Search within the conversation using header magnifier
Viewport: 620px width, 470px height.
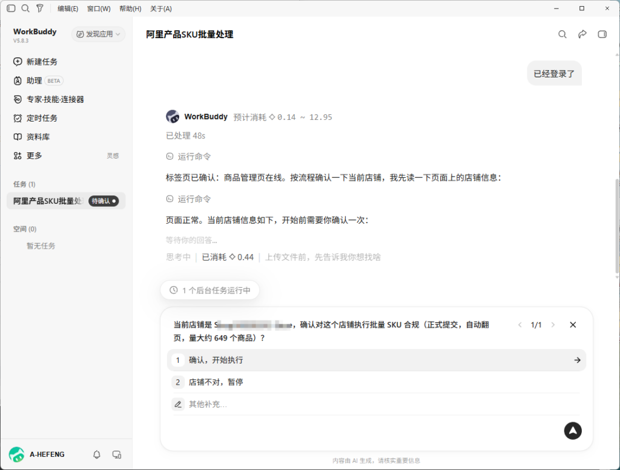click(562, 34)
